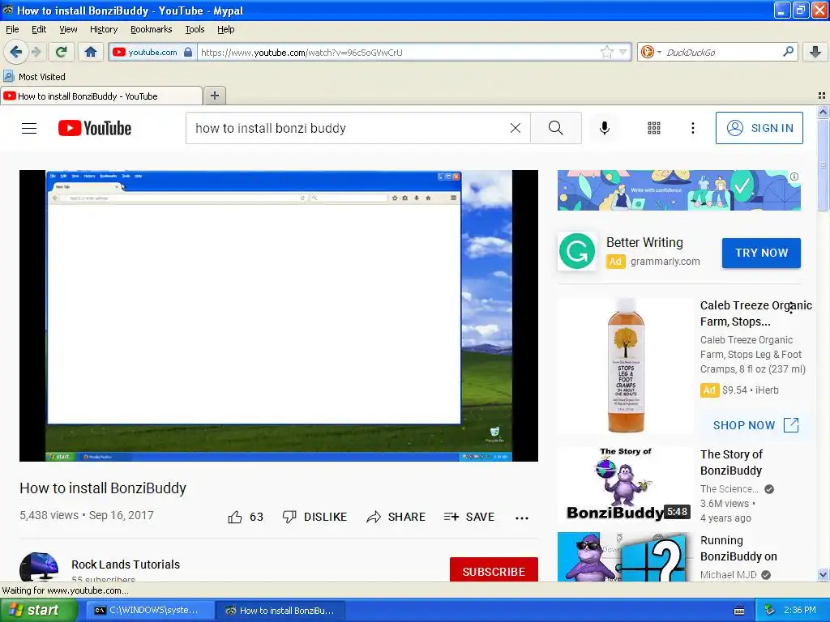Viewport: 830px width, 622px height.
Task: Open the Bookmarks menu
Action: [x=152, y=29]
